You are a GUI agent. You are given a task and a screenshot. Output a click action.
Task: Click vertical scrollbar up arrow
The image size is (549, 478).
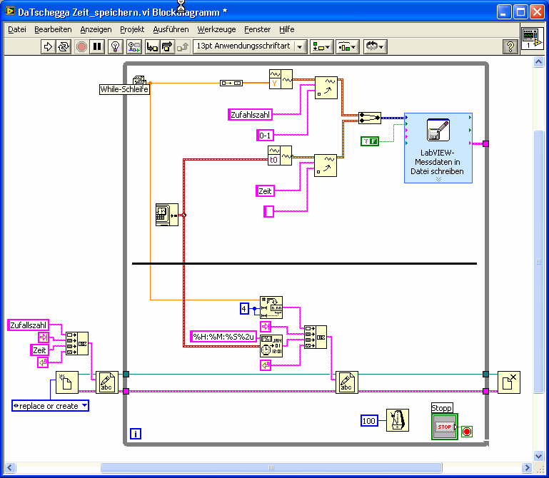coord(538,62)
